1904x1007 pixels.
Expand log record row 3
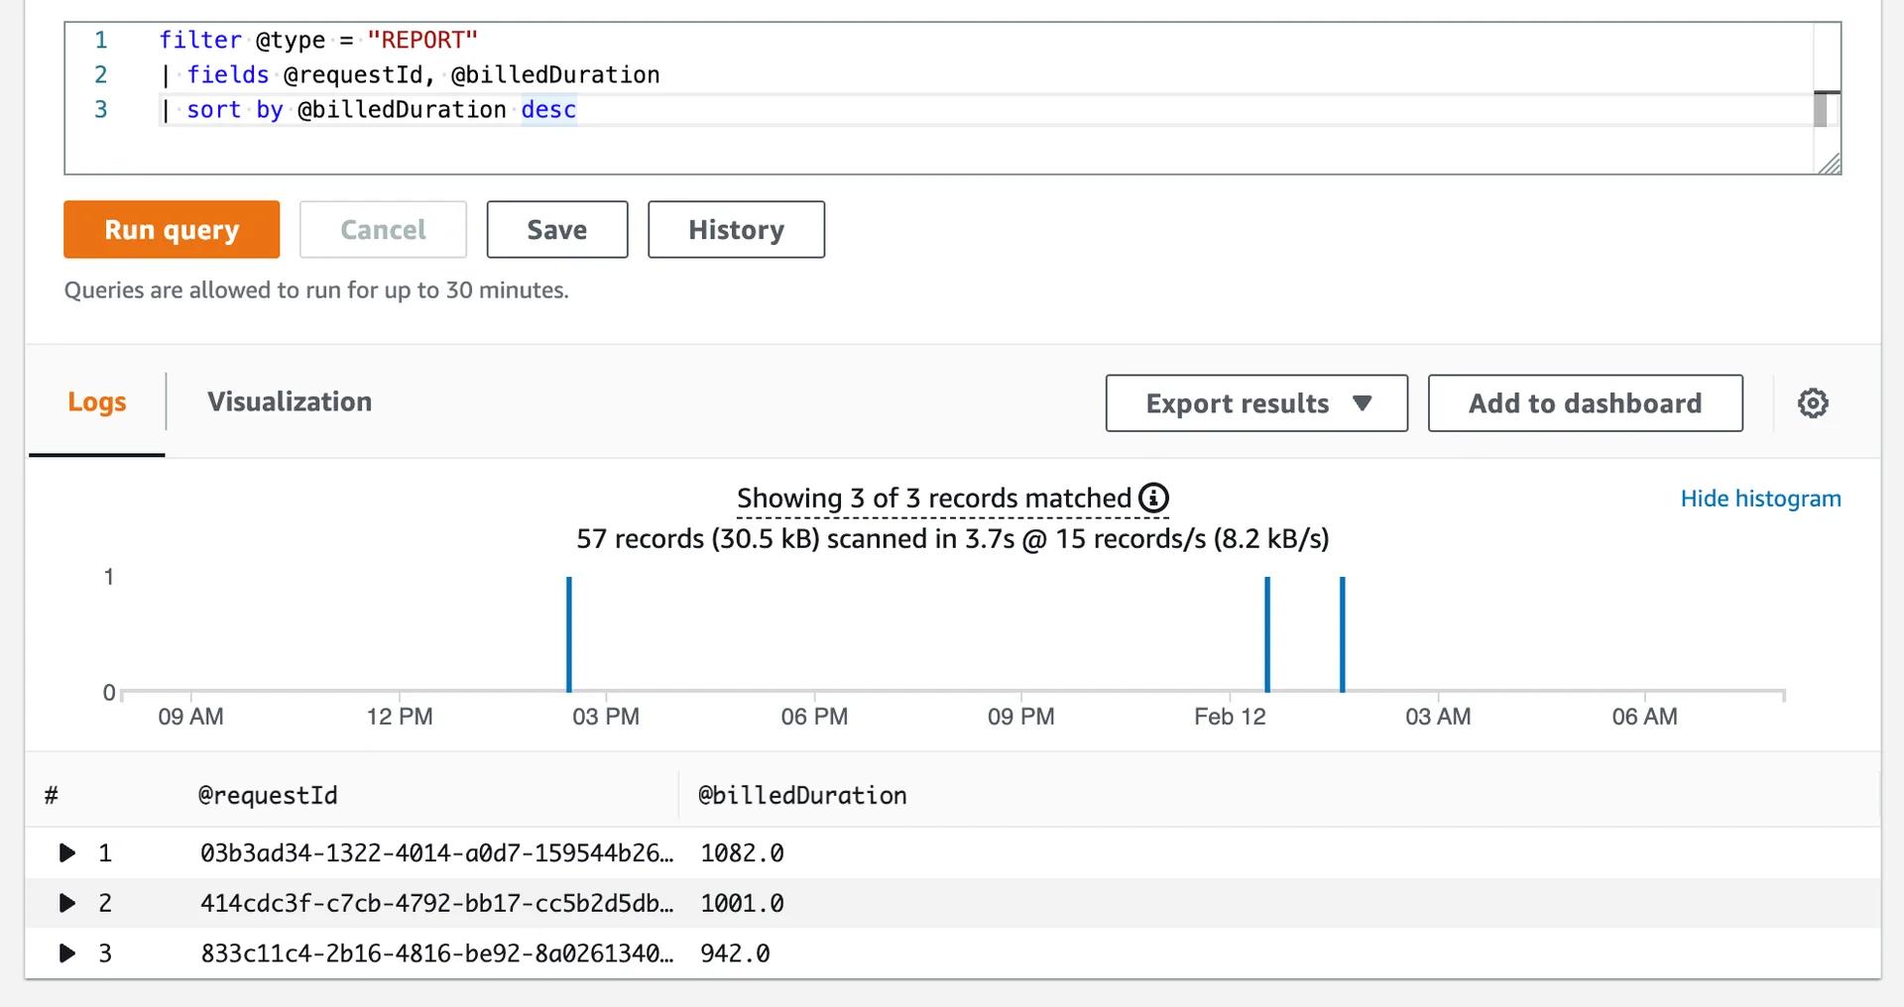(x=67, y=953)
